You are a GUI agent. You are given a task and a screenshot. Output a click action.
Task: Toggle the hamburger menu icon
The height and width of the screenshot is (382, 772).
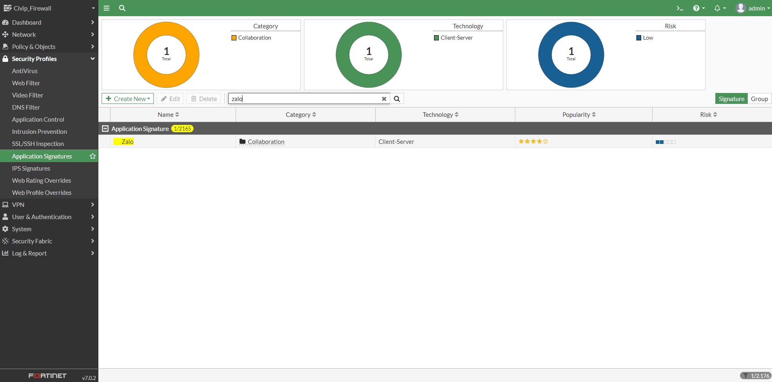(x=106, y=8)
